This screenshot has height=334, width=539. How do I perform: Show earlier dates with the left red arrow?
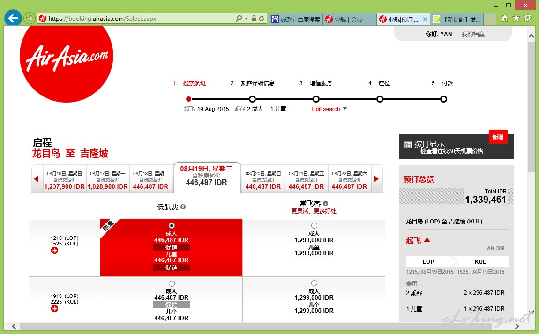coord(36,178)
